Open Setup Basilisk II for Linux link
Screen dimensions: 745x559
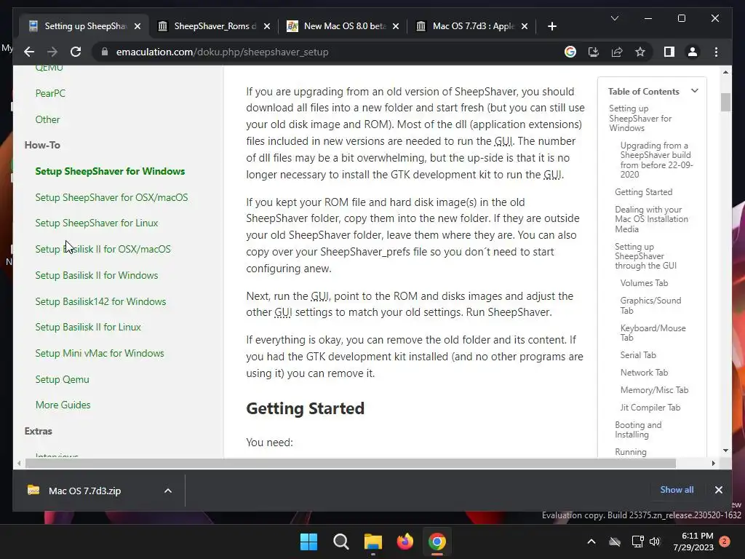88,327
